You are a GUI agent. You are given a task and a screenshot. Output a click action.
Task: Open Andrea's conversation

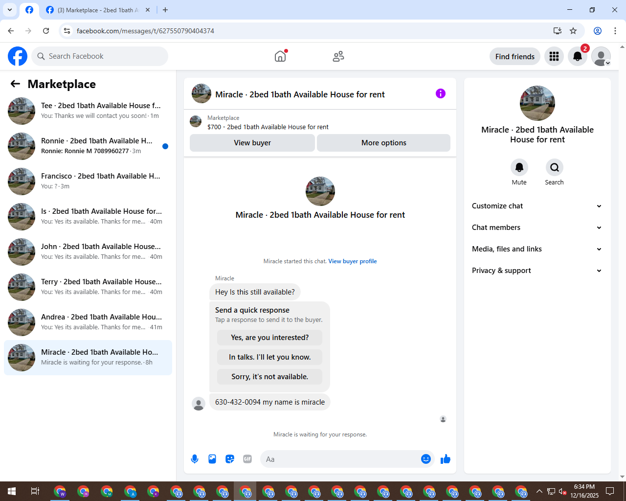[x=88, y=322]
